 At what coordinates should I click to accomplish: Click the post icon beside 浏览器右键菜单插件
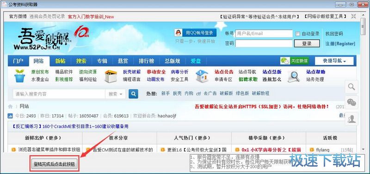click(14, 150)
